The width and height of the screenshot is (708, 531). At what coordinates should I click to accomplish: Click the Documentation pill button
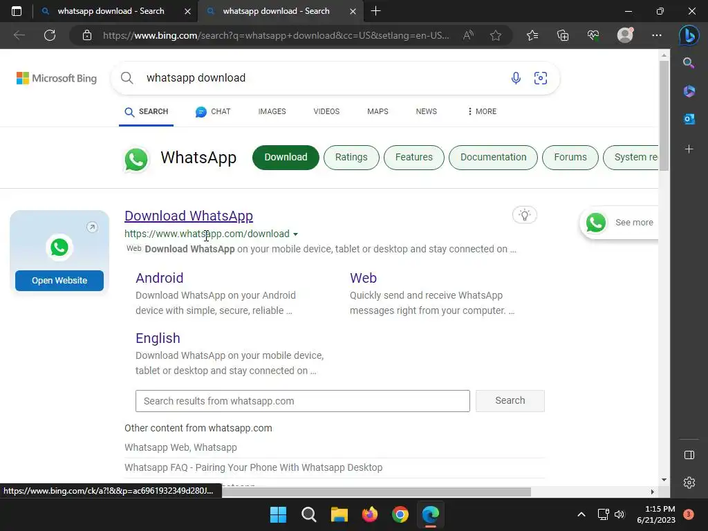[494, 158]
